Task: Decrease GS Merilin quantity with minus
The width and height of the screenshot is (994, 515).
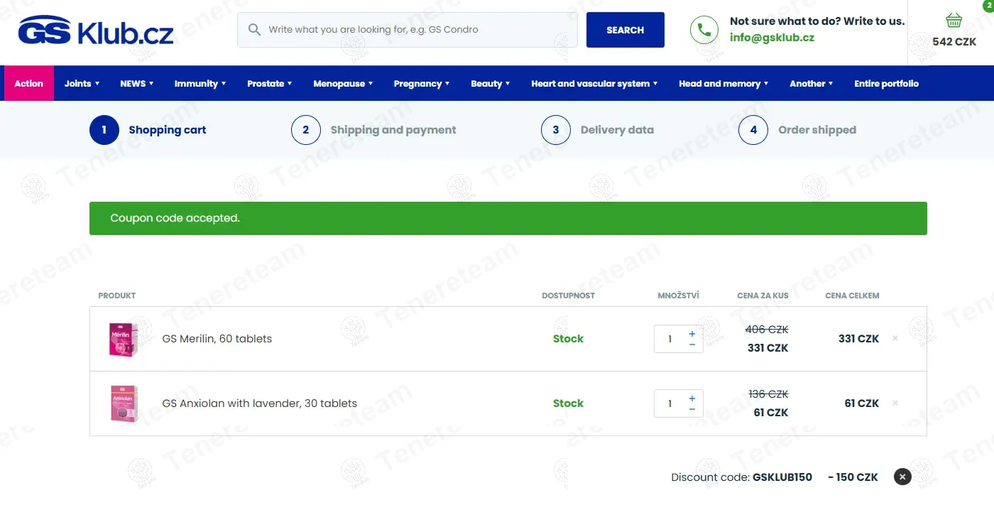Action: coord(692,345)
